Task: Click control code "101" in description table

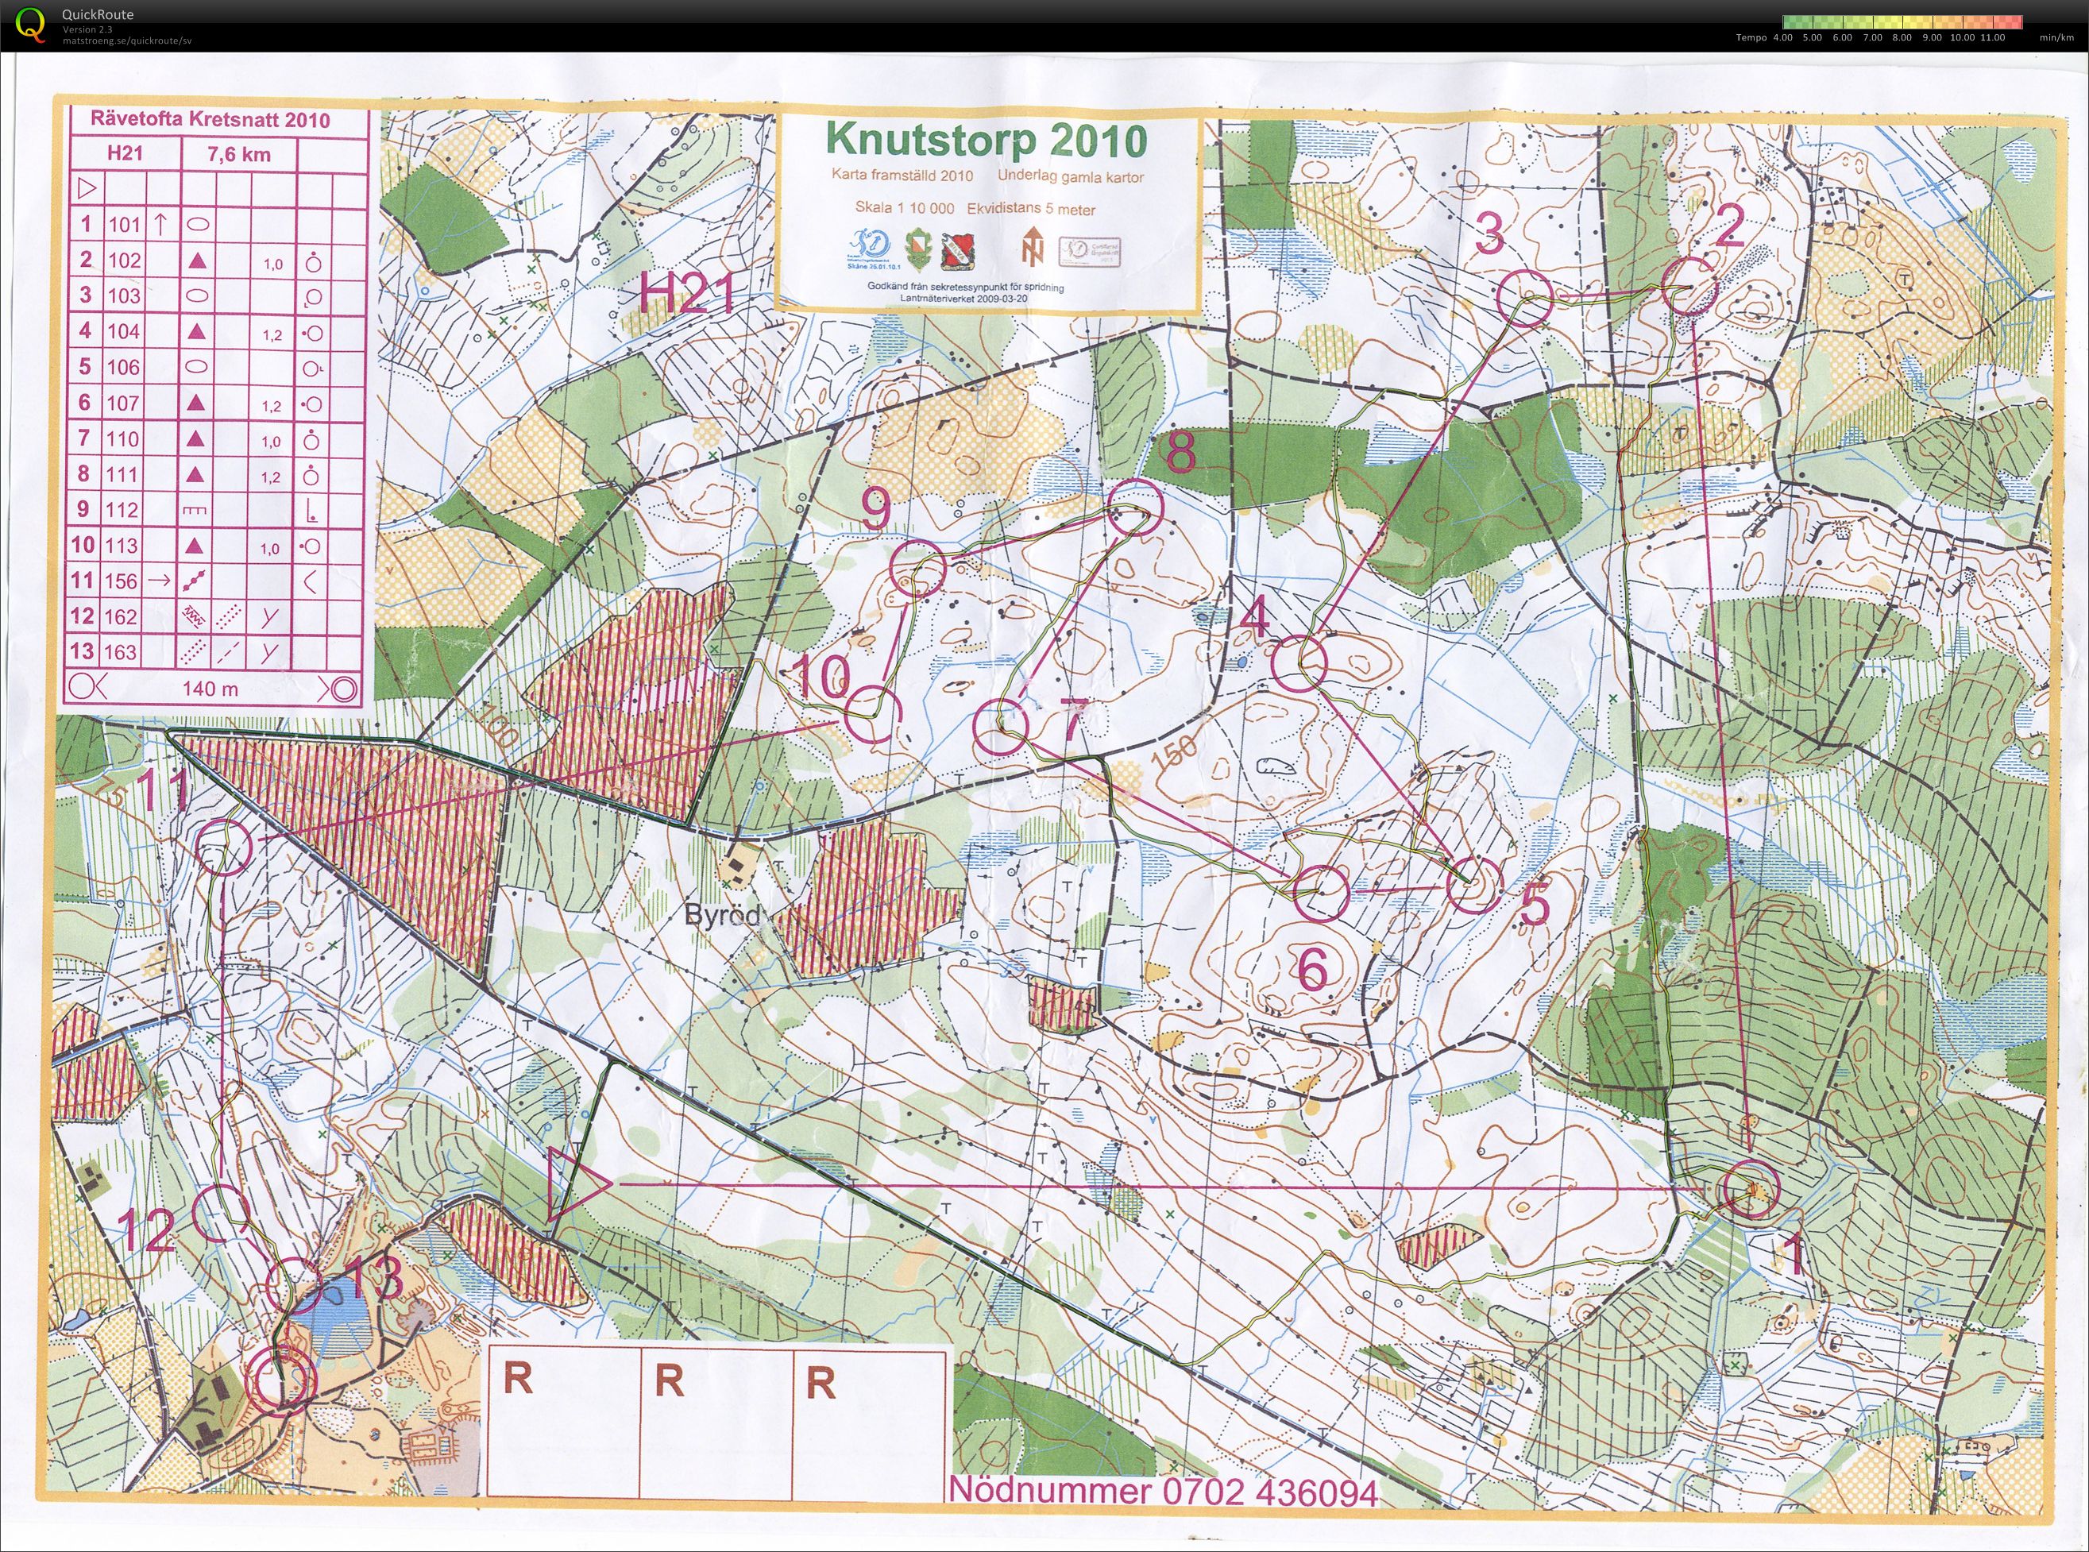Action: tap(124, 225)
